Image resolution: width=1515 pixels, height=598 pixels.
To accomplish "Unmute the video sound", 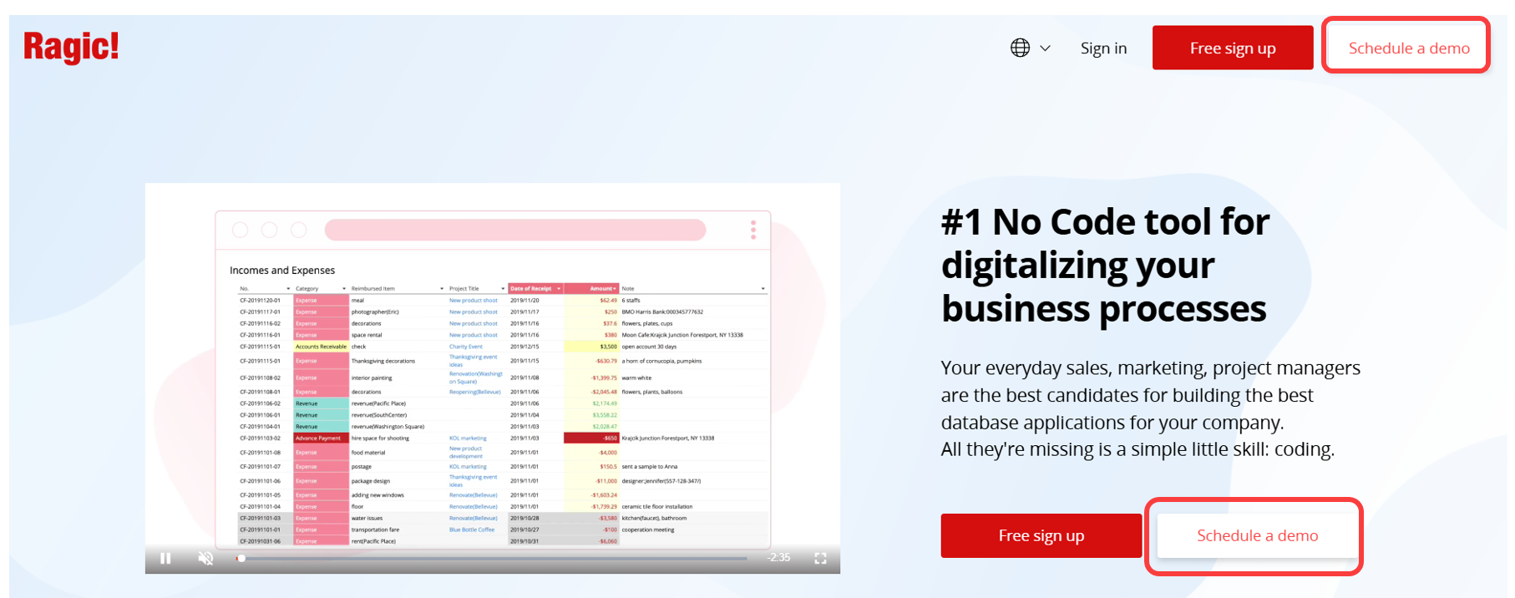I will 205,558.
